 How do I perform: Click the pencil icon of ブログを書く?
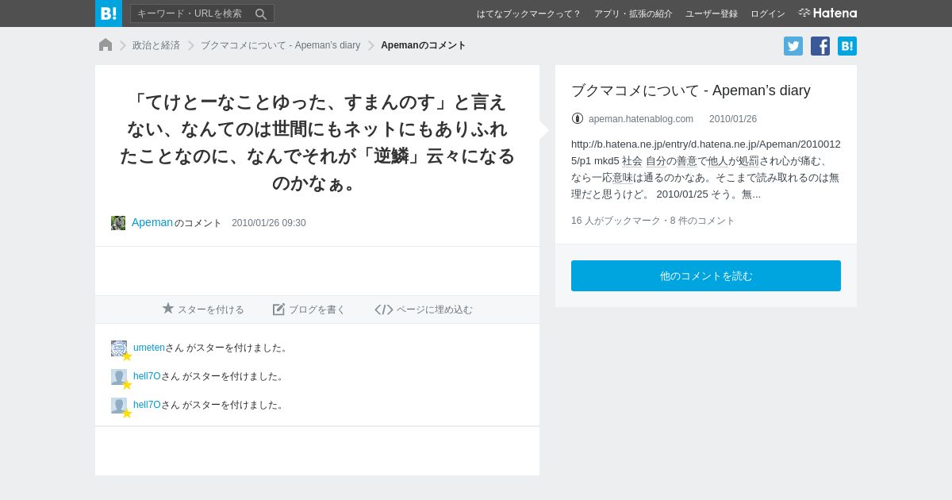coord(278,310)
